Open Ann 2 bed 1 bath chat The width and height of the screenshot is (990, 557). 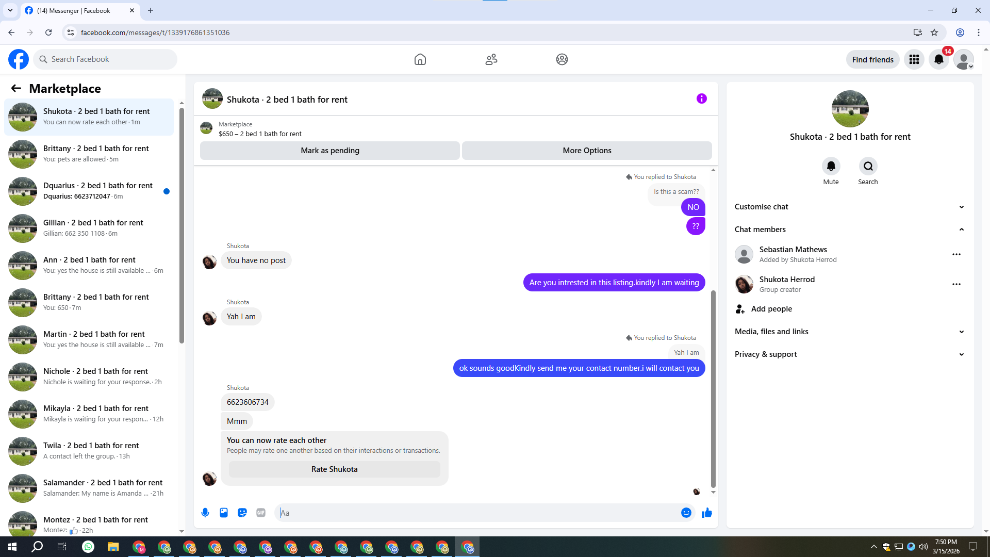tap(89, 266)
